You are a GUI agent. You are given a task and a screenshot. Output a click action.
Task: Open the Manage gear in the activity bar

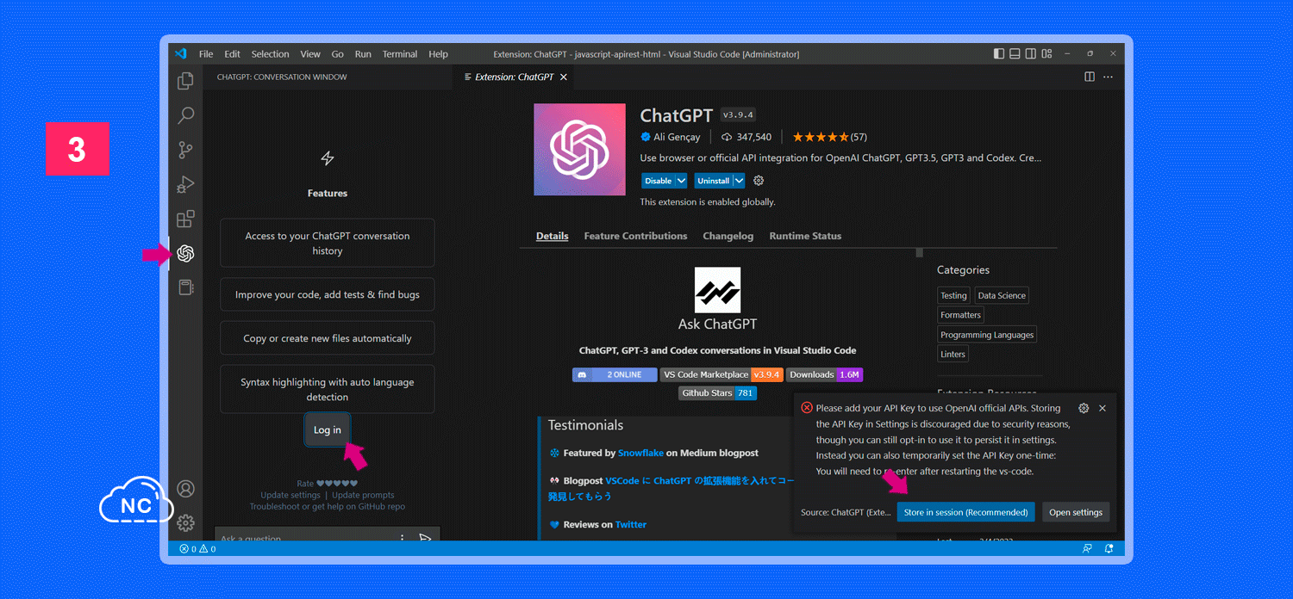pyautogui.click(x=185, y=522)
